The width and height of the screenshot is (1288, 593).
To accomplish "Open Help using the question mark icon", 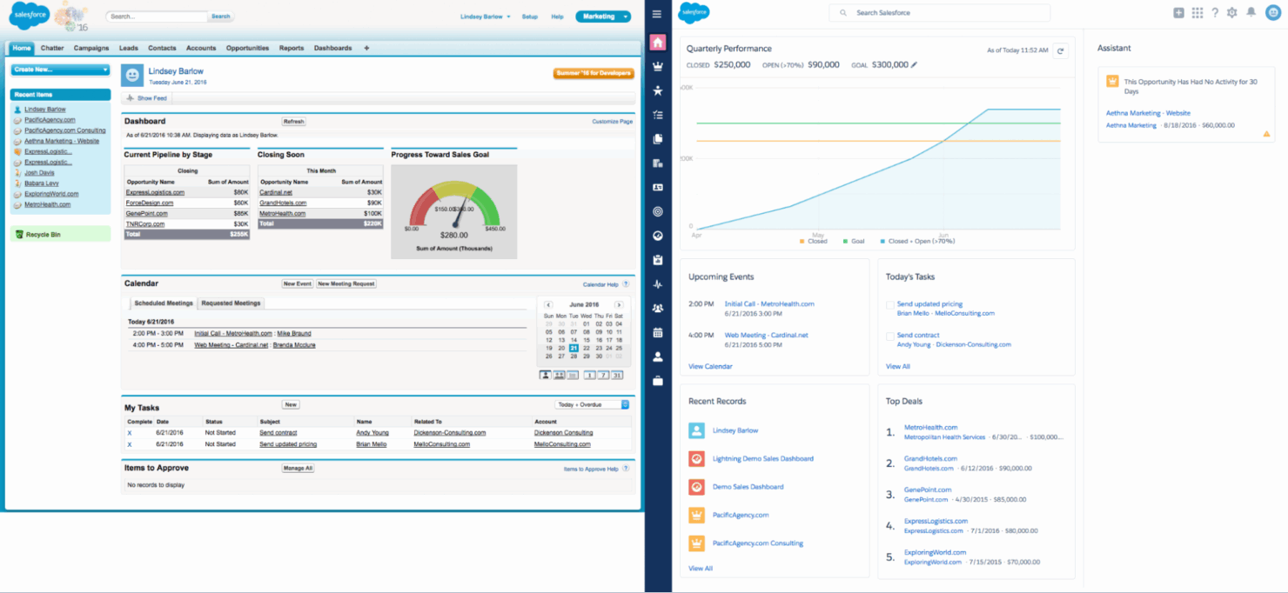I will 1213,13.
